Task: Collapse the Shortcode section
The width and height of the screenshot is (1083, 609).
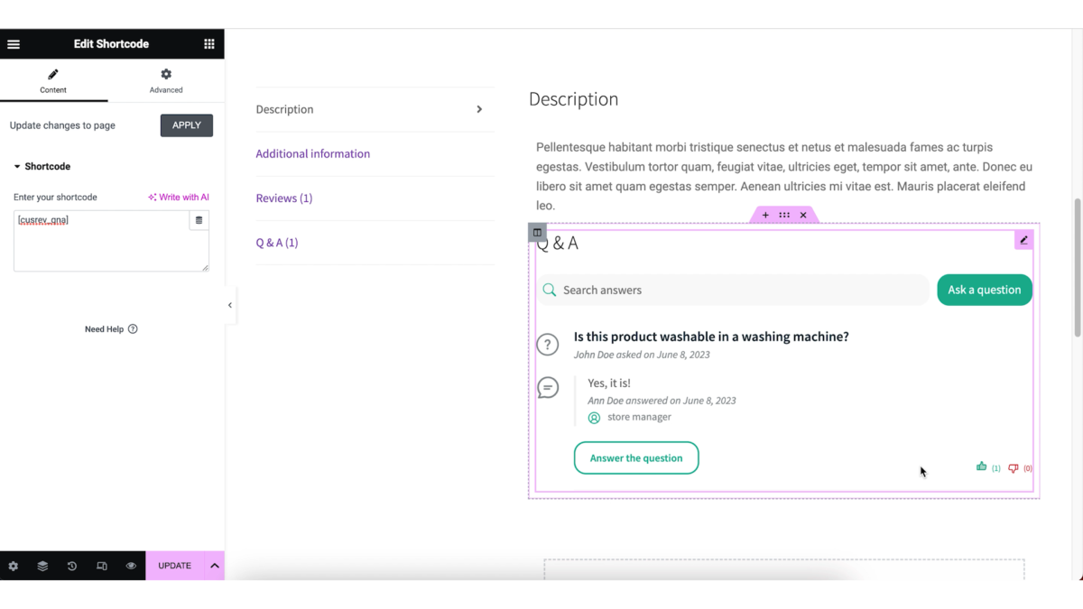Action: tap(15, 166)
